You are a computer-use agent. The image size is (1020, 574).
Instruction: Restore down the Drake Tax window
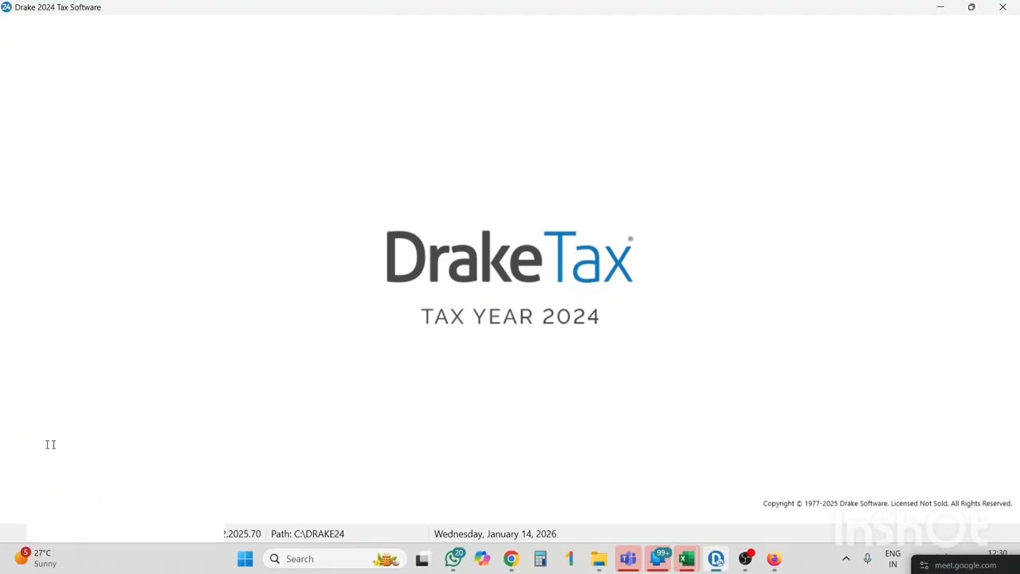(971, 7)
